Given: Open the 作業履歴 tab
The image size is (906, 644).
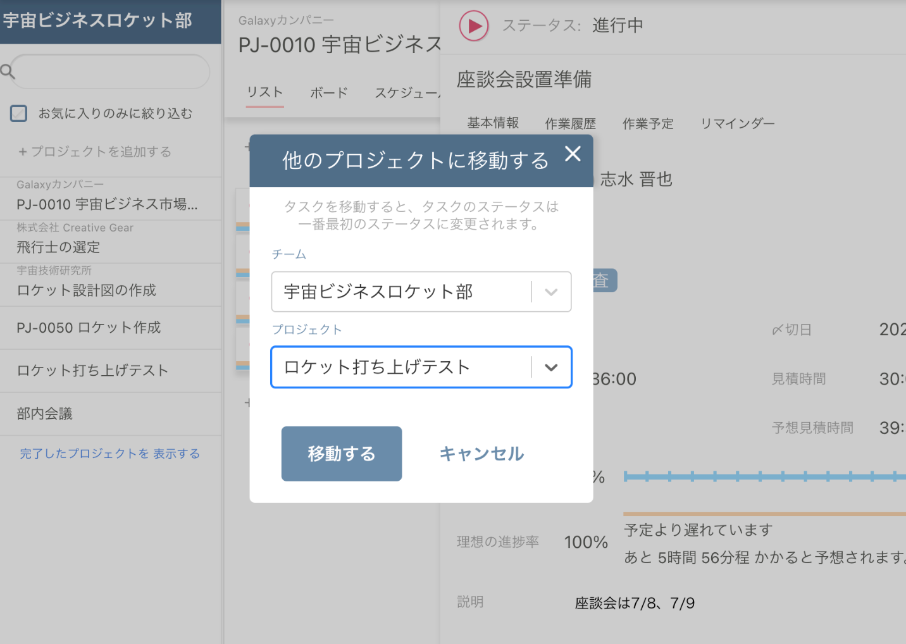Looking at the screenshot, I should (x=569, y=123).
